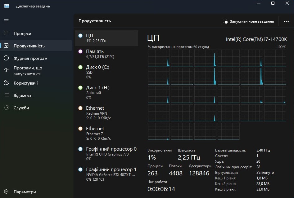This screenshot has width=294, height=198.
Task: Click the Task Manager app icon in title bar
Action: [x=7, y=6]
